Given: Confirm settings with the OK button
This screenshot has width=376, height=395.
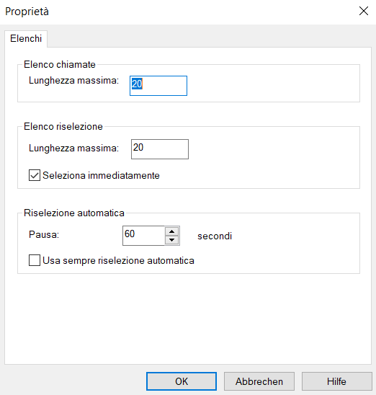Looking at the screenshot, I should click(182, 381).
